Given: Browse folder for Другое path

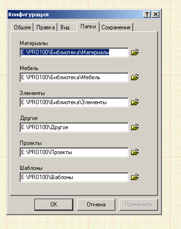Looking at the screenshot, I should [x=135, y=127].
